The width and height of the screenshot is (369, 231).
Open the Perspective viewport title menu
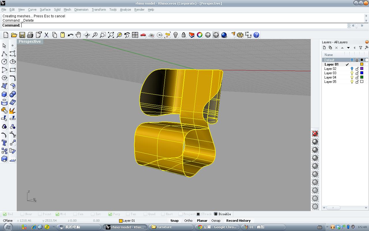[30, 42]
